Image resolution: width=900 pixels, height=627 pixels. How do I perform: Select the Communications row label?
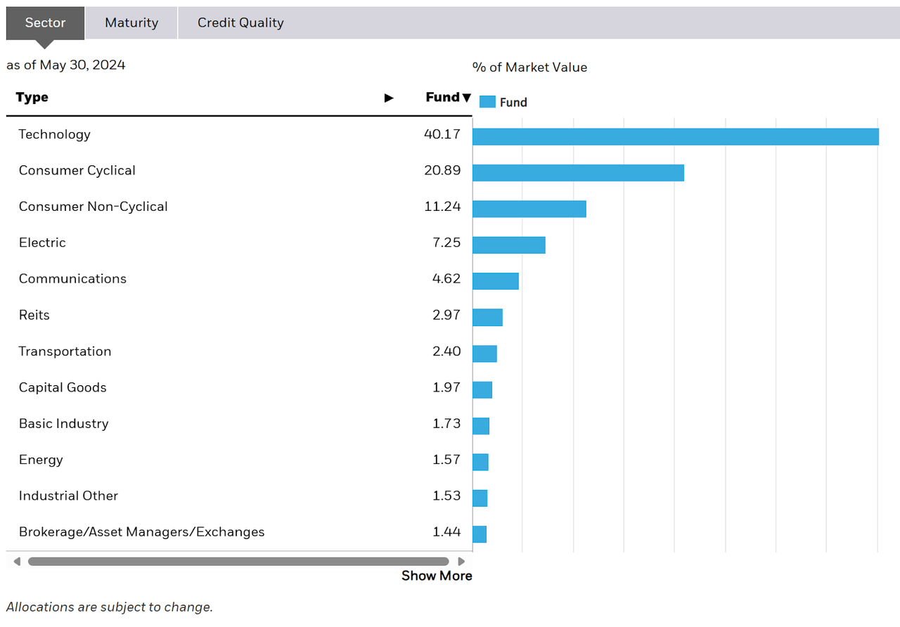pos(72,278)
